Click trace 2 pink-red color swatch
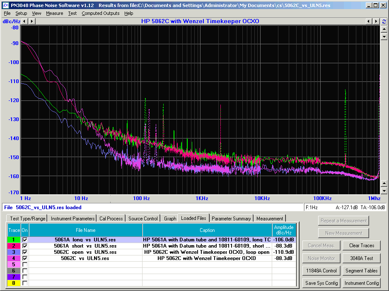 pos(14,246)
